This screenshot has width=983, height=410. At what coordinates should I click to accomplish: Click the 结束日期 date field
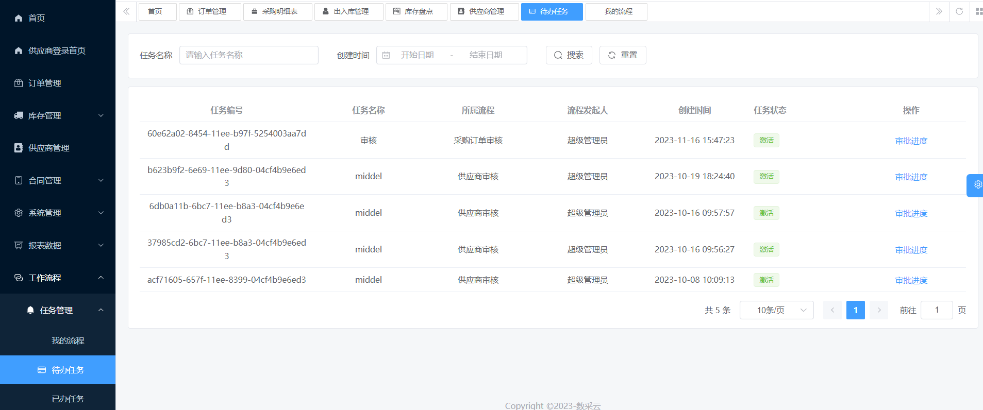(x=486, y=55)
